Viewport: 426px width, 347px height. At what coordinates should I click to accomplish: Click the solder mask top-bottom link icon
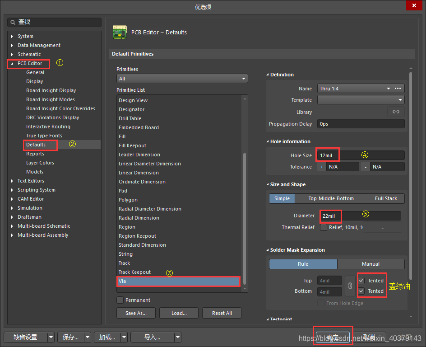350,286
